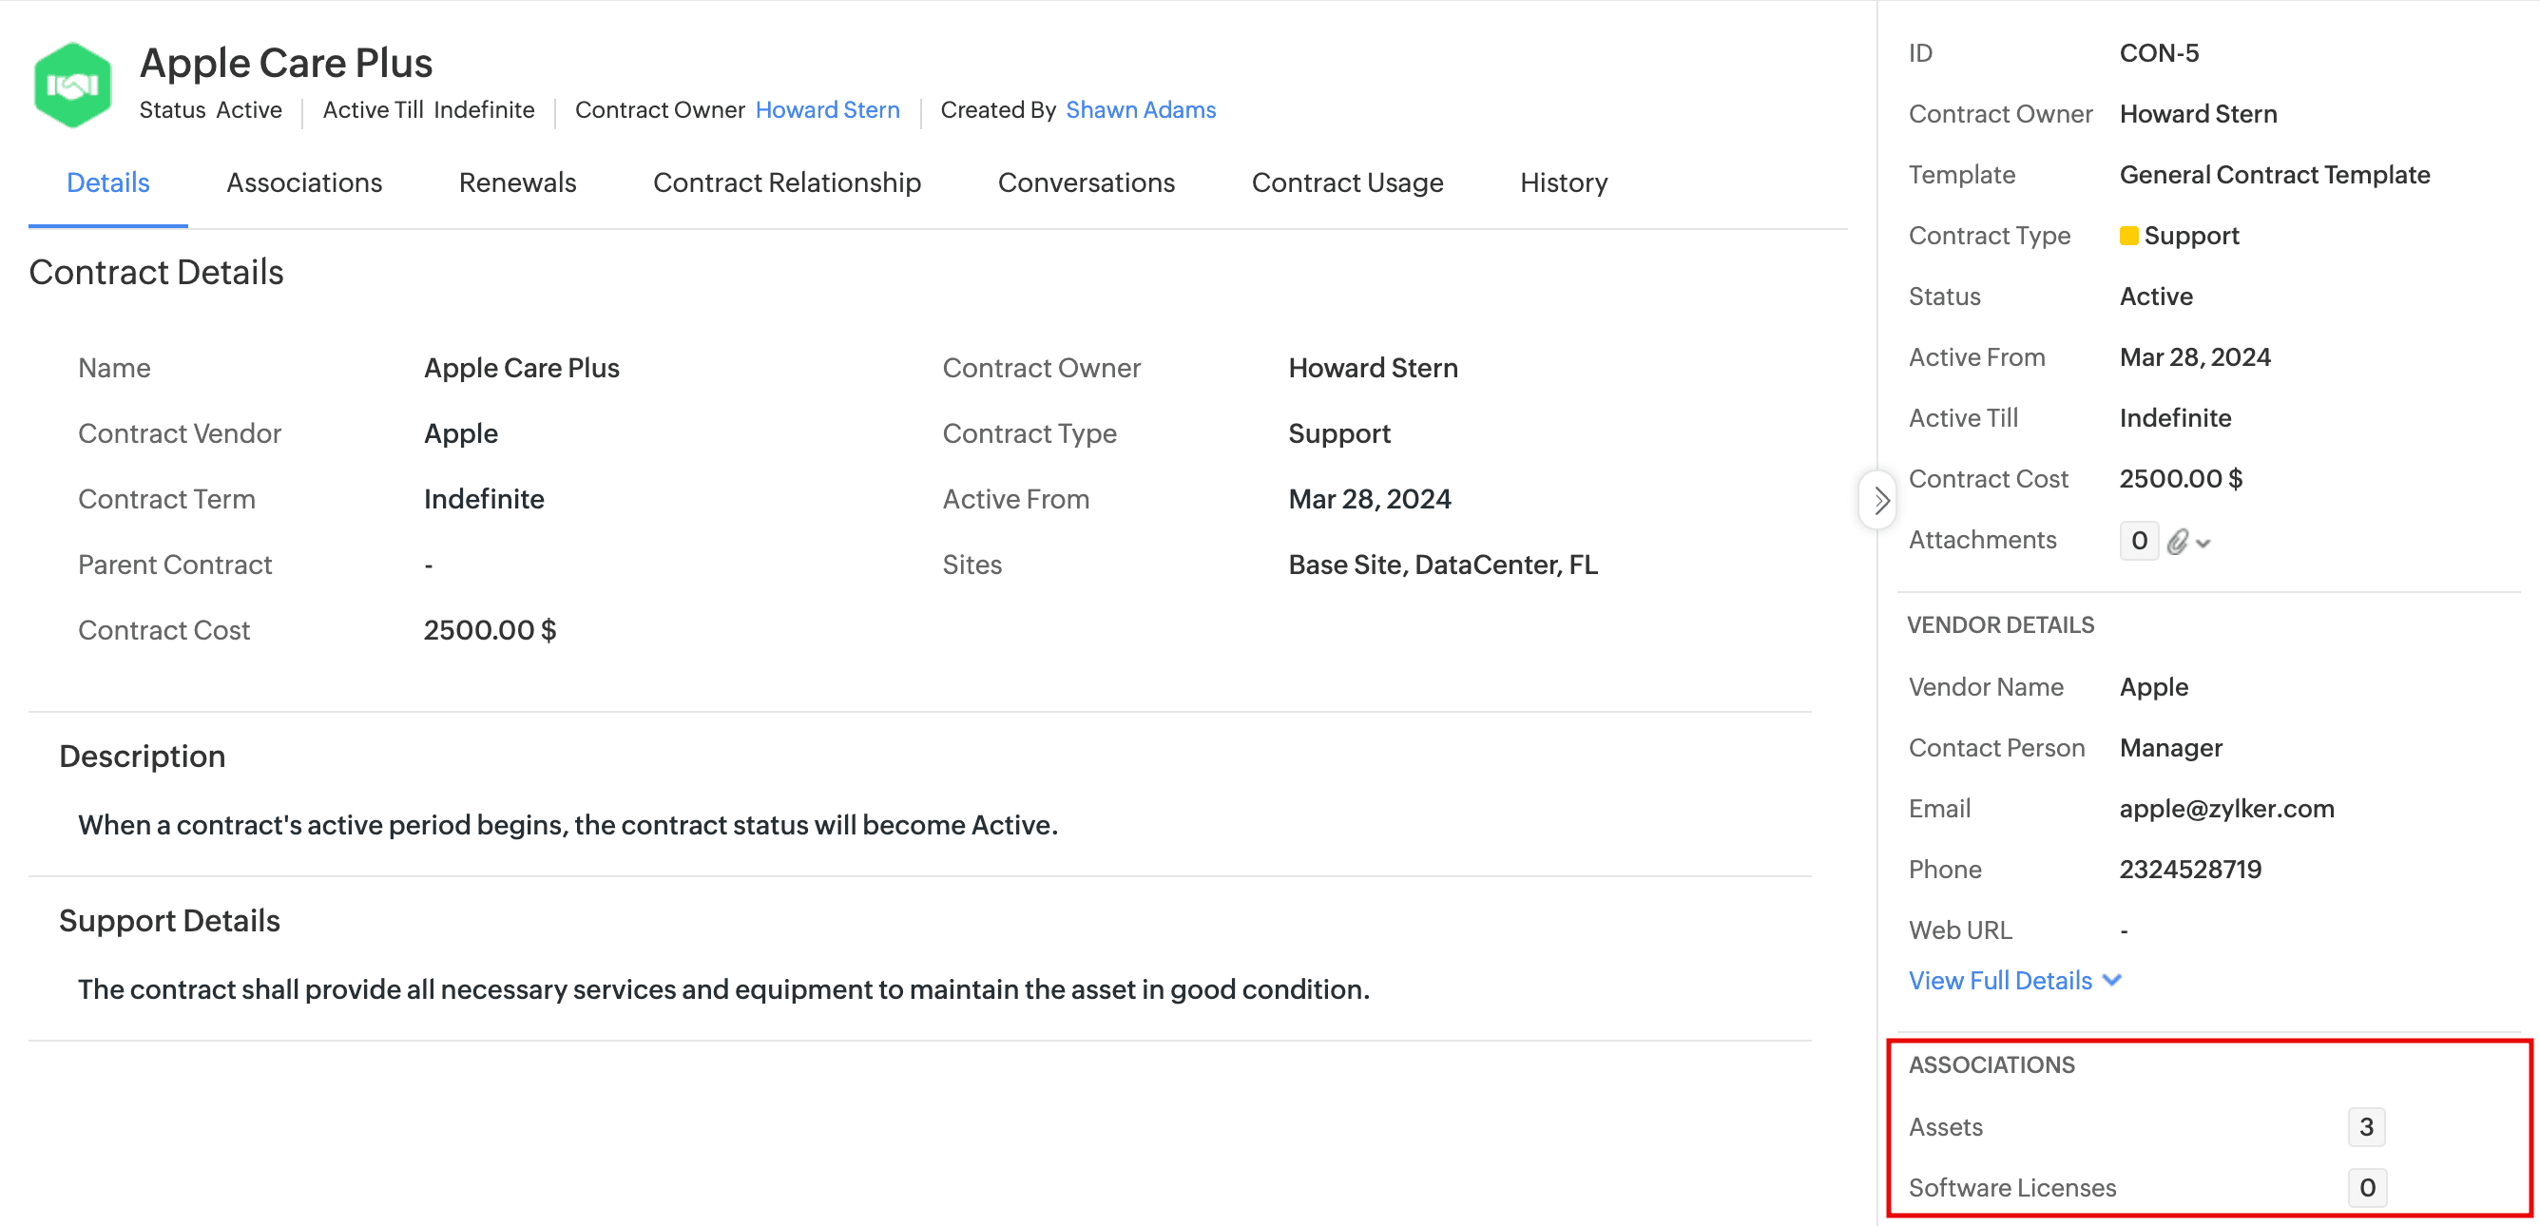Click the Contract Term value Indefinite
This screenshot has height=1226, width=2540.
click(484, 499)
